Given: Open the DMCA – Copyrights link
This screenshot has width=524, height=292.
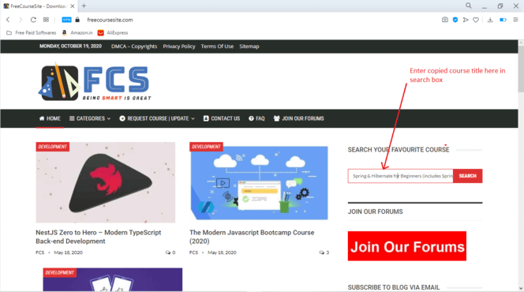Looking at the screenshot, I should 134,47.
